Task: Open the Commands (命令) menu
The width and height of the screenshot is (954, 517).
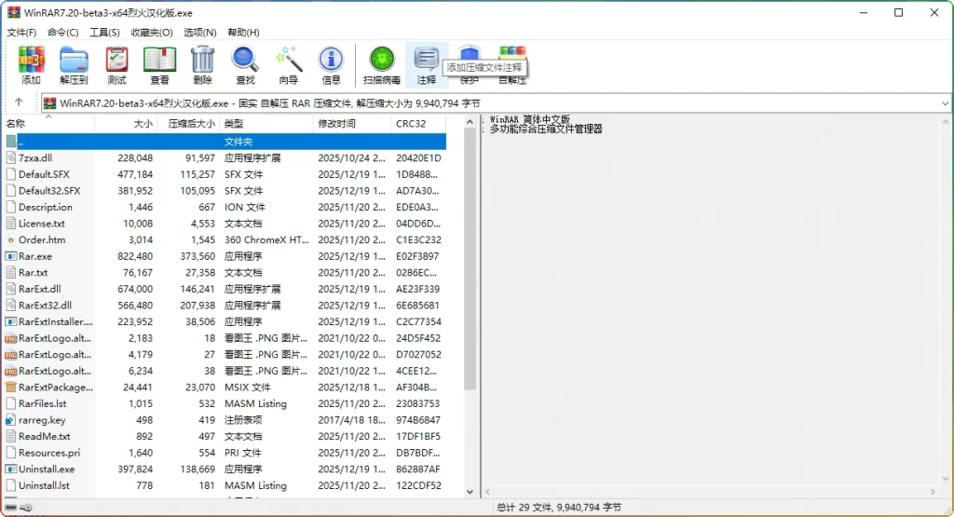Action: [62, 33]
